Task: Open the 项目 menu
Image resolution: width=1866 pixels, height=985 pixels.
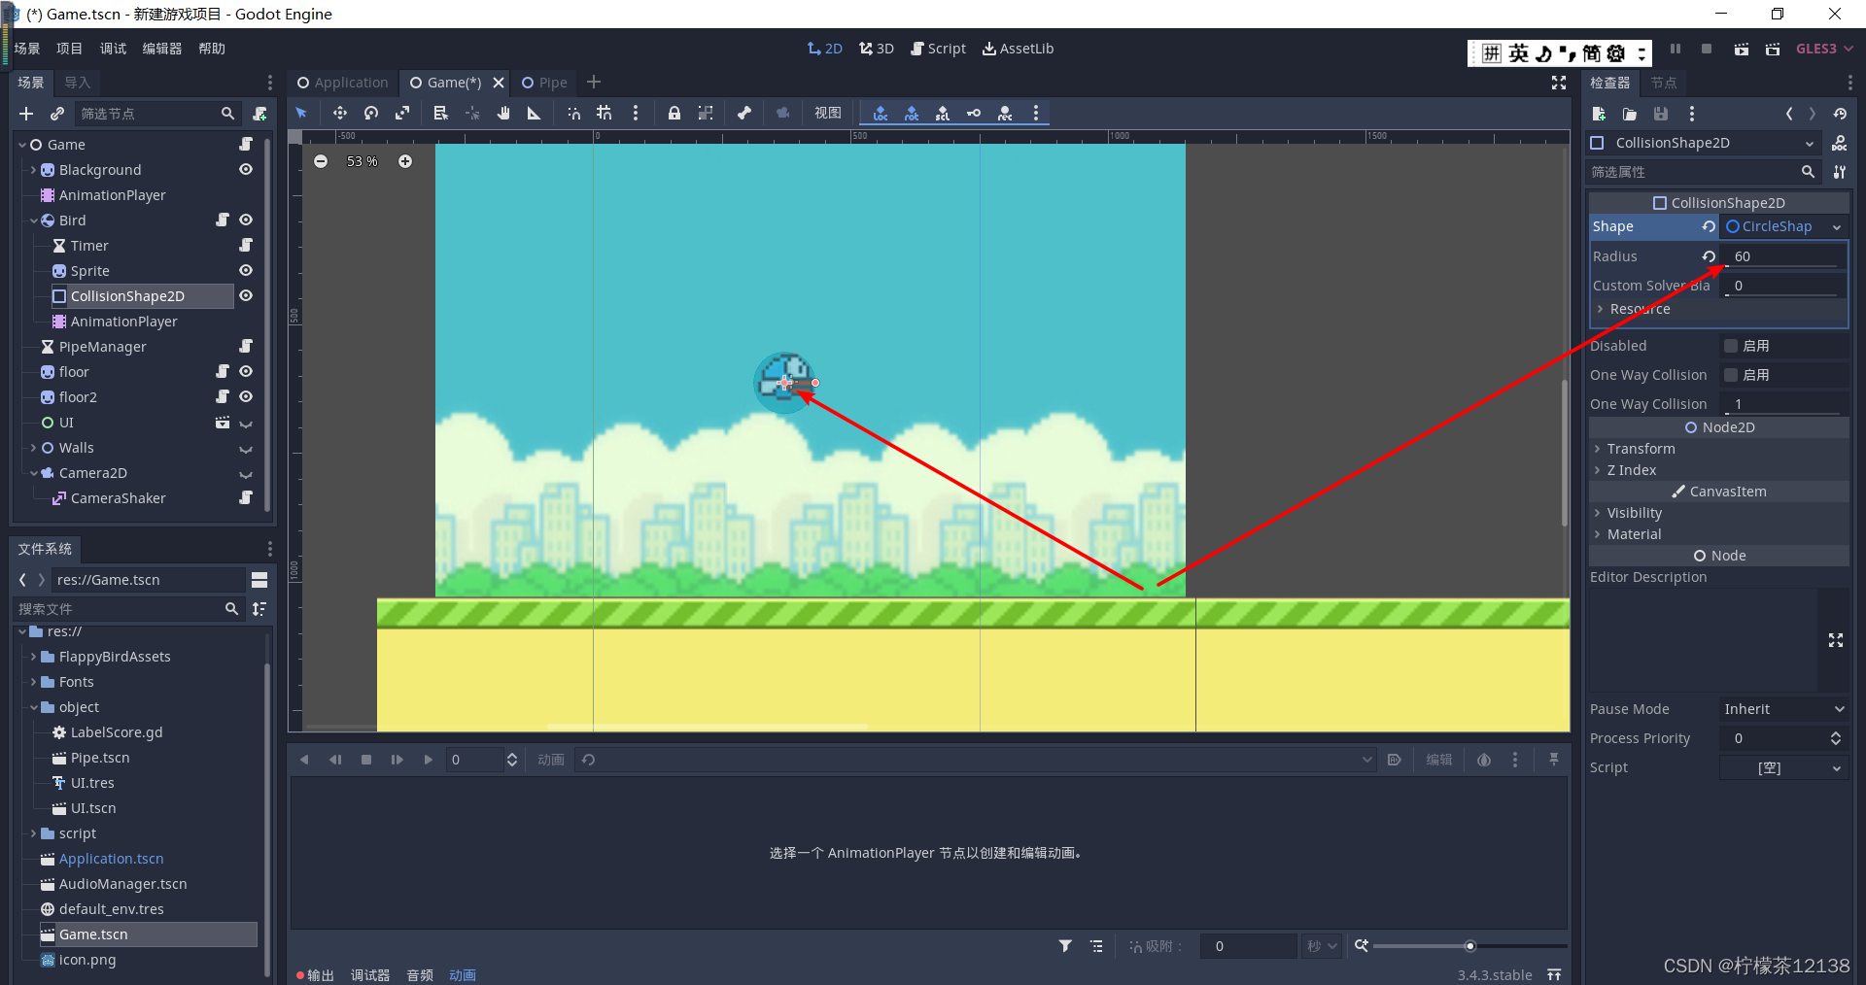Action: pyautogui.click(x=70, y=49)
